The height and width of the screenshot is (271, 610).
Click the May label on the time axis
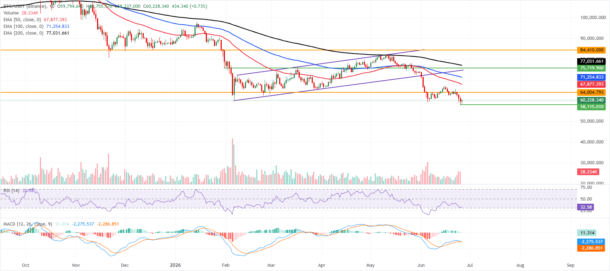pos(370,265)
